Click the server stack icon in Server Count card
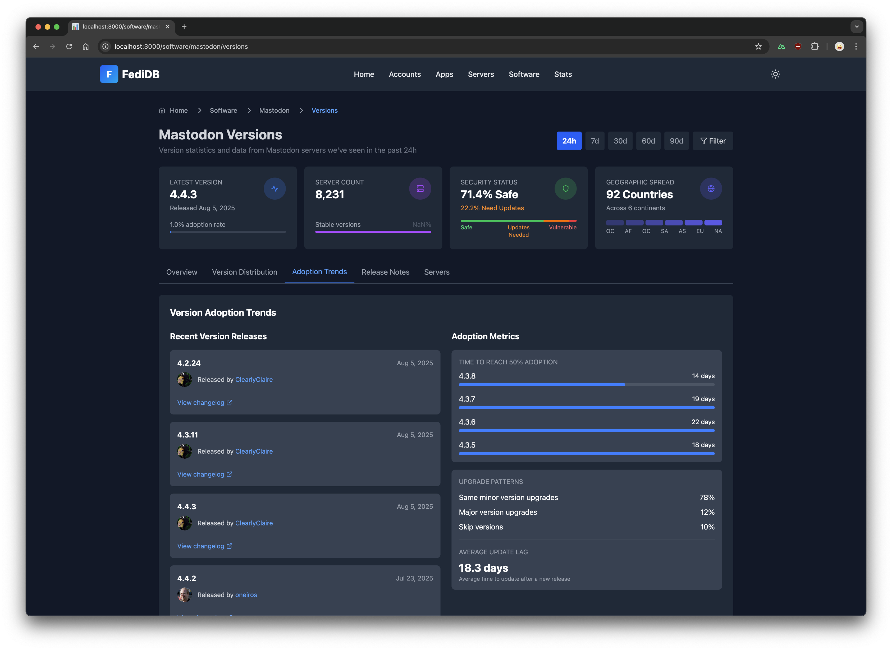The image size is (892, 650). click(420, 188)
